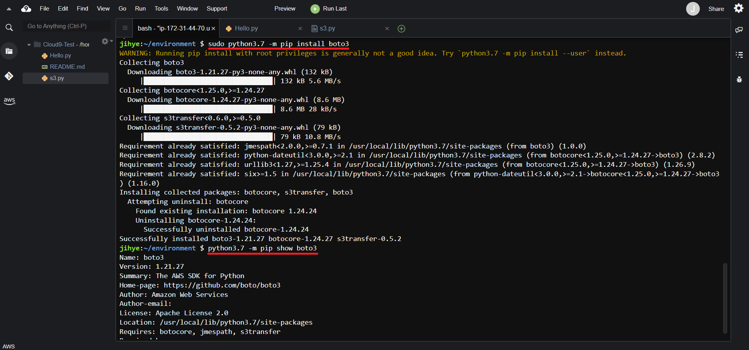Open the Window menu

187,9
